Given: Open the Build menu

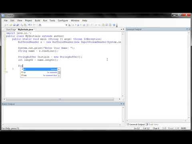Looking at the screenshot, I should 38,20.
